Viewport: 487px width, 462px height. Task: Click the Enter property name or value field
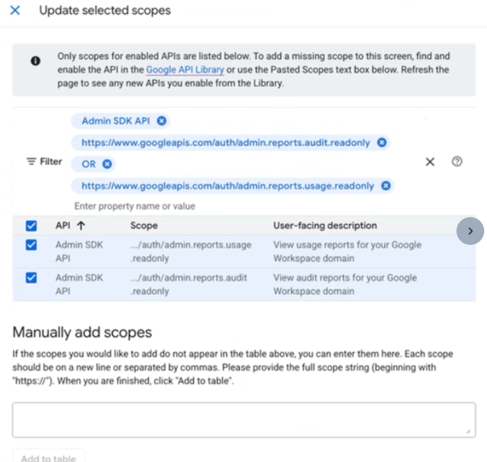click(x=208, y=206)
